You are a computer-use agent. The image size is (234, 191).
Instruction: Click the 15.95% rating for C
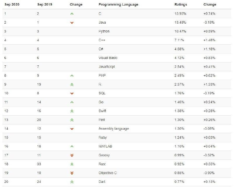click(180, 13)
